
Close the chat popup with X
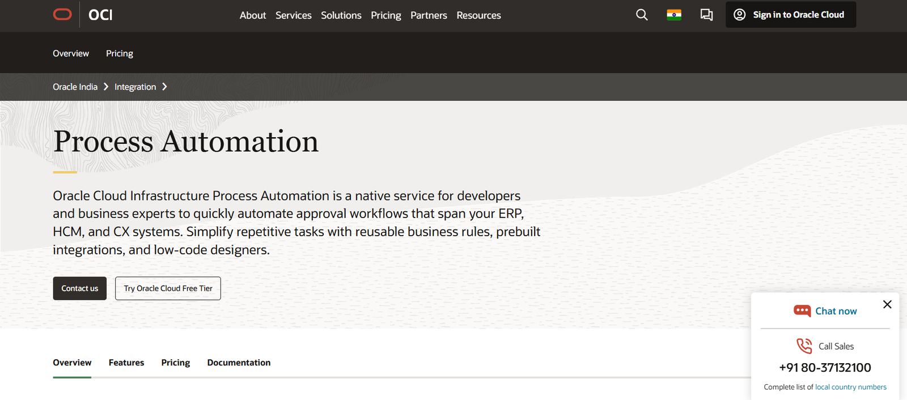tap(887, 304)
